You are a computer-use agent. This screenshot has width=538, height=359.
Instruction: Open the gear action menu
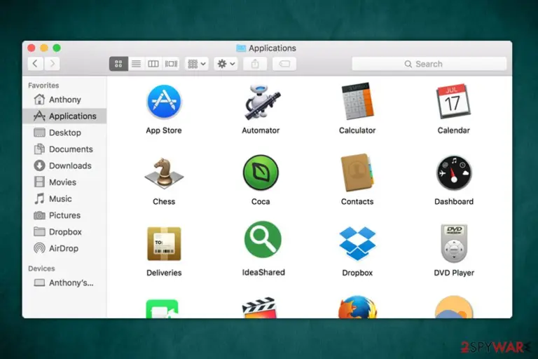pos(226,64)
